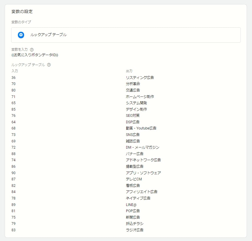Click output value 分析革命
Screen dimensions: 252x241
(133, 84)
